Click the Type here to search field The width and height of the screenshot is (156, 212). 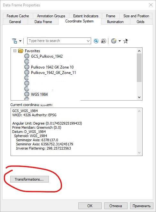[57, 41]
